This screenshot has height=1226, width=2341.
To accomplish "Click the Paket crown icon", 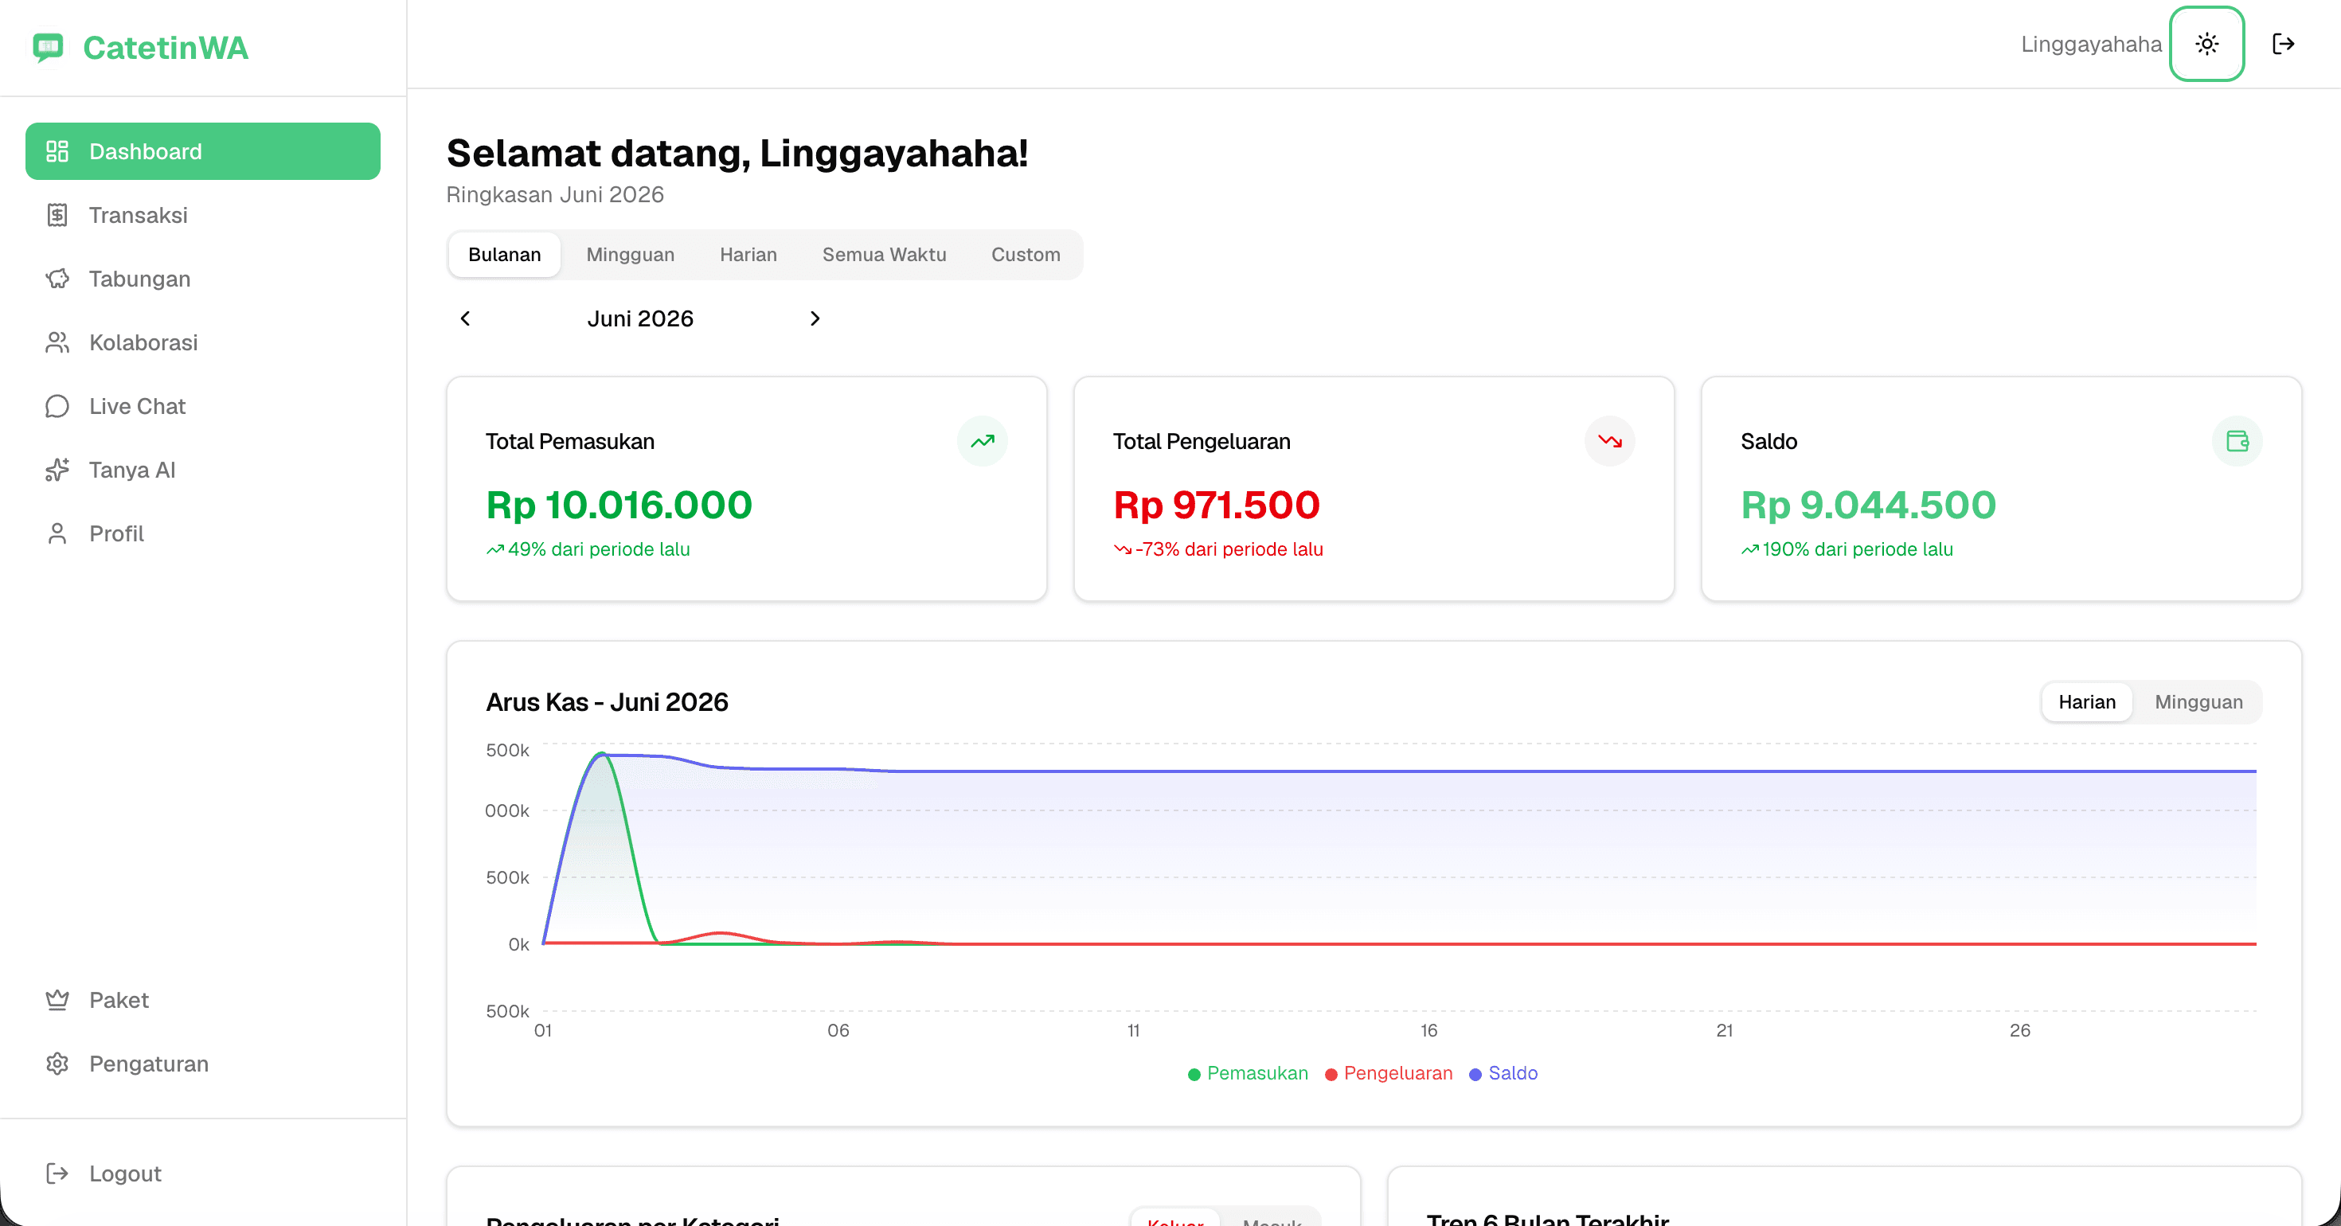I will click(x=57, y=1000).
